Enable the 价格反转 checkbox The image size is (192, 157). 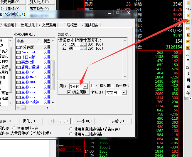coord(93,86)
